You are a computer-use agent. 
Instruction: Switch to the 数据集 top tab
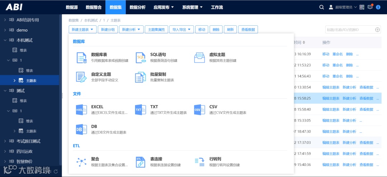pyautogui.click(x=115, y=7)
